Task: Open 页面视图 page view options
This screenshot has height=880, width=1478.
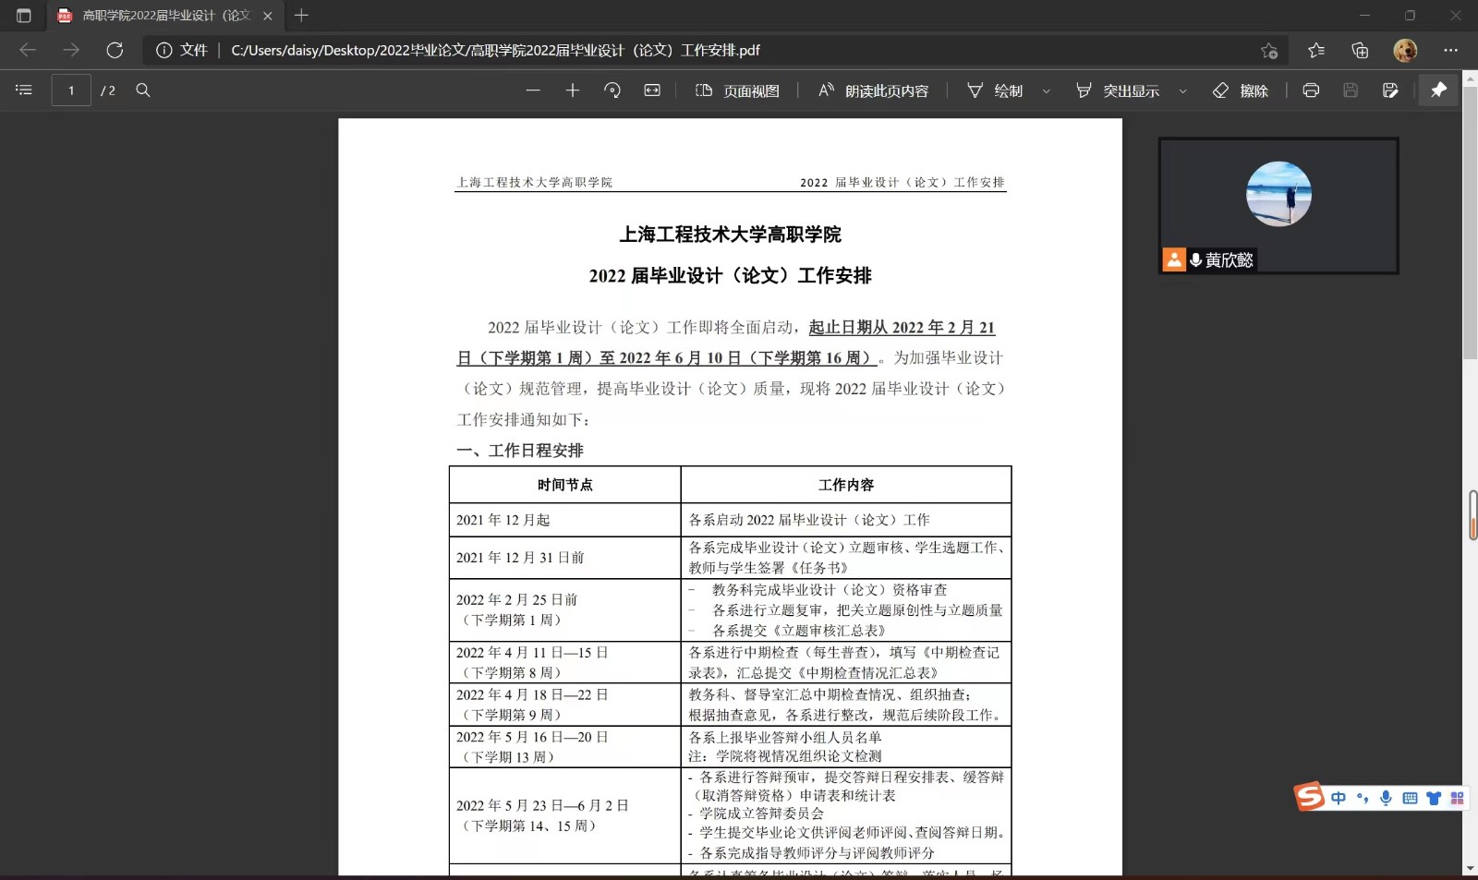Action: pyautogui.click(x=737, y=90)
